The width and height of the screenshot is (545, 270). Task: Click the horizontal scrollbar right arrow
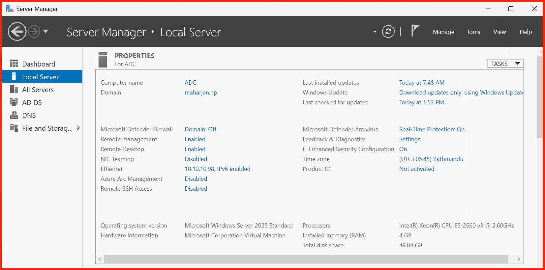point(519,259)
